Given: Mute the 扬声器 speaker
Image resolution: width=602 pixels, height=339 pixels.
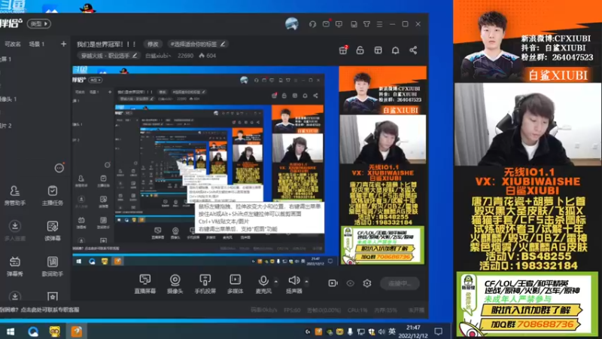Looking at the screenshot, I should 294,284.
